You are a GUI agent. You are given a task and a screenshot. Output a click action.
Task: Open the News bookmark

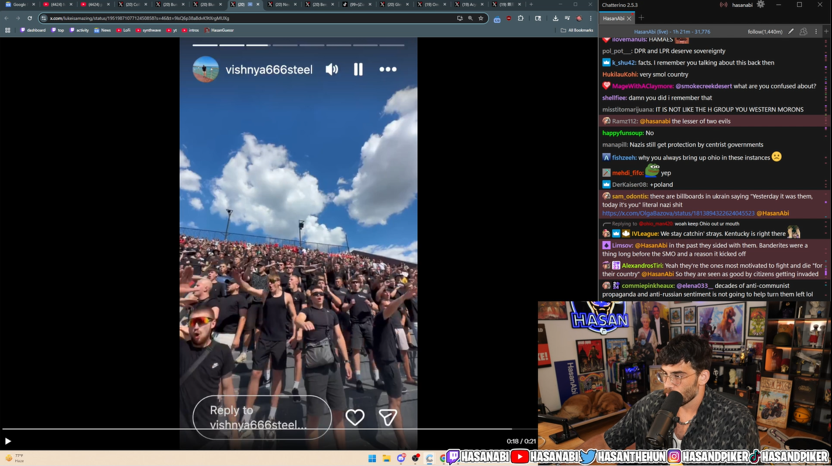click(x=102, y=30)
